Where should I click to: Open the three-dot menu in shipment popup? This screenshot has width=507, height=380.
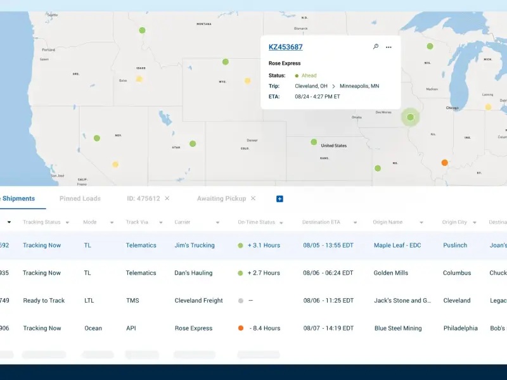[x=388, y=47]
